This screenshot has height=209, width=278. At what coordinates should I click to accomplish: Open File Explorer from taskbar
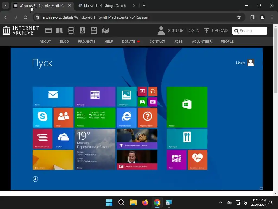pos(133,202)
